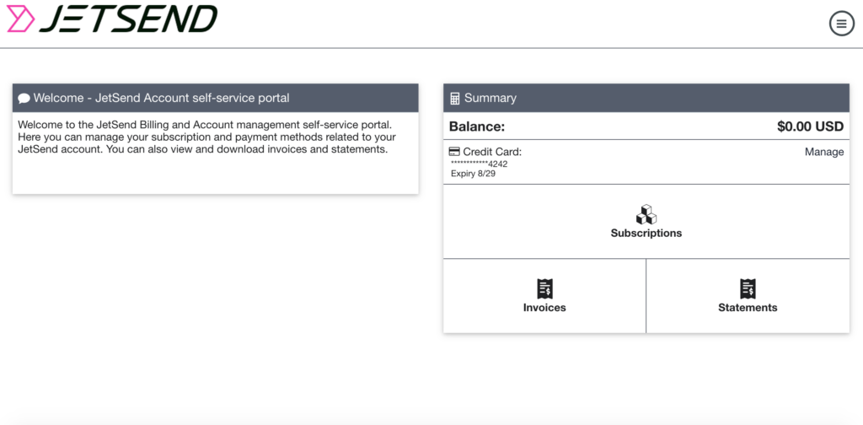Click the masked card number ending in 4242
The image size is (863, 425).
click(479, 164)
